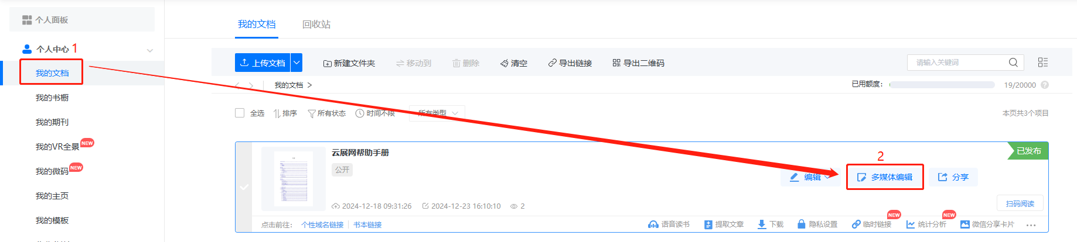Click the 多媒体编辑 button

(885, 177)
